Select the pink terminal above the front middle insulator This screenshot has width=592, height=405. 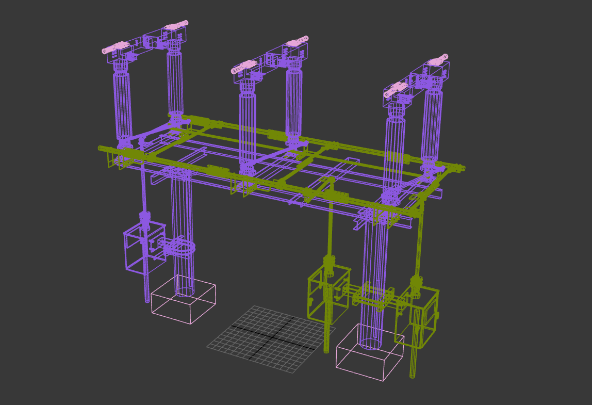click(x=244, y=67)
